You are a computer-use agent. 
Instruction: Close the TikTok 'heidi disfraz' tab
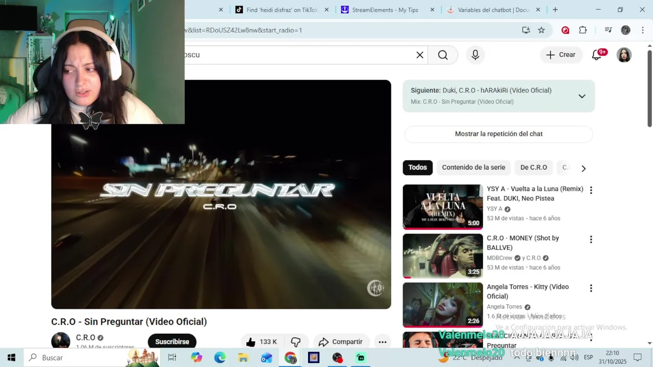coord(326,10)
